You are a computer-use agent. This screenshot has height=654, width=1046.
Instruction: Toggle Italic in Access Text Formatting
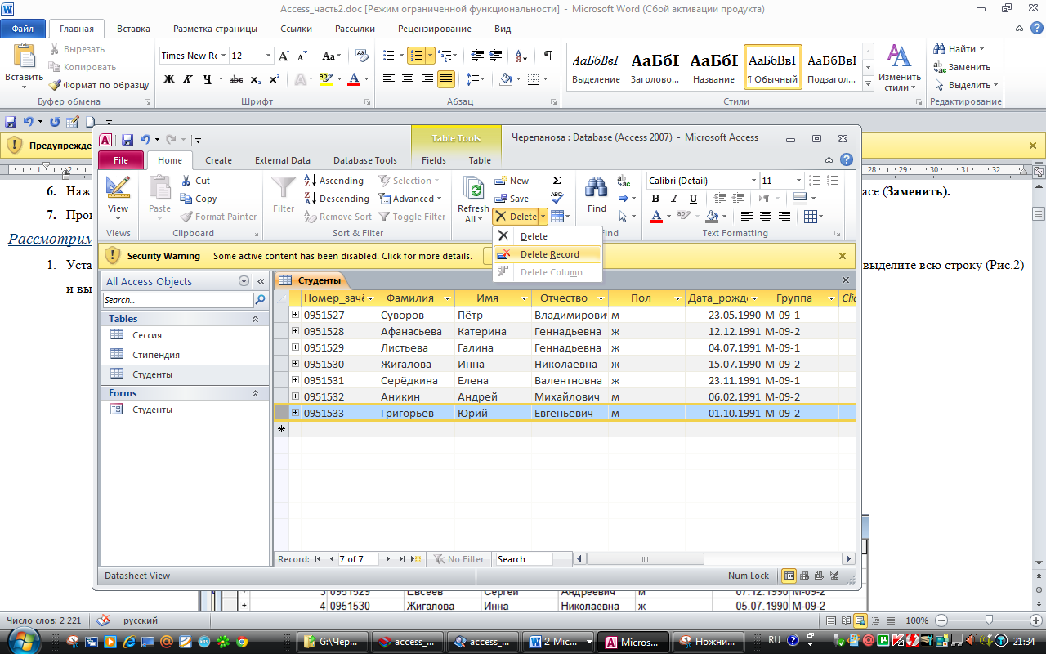point(674,199)
